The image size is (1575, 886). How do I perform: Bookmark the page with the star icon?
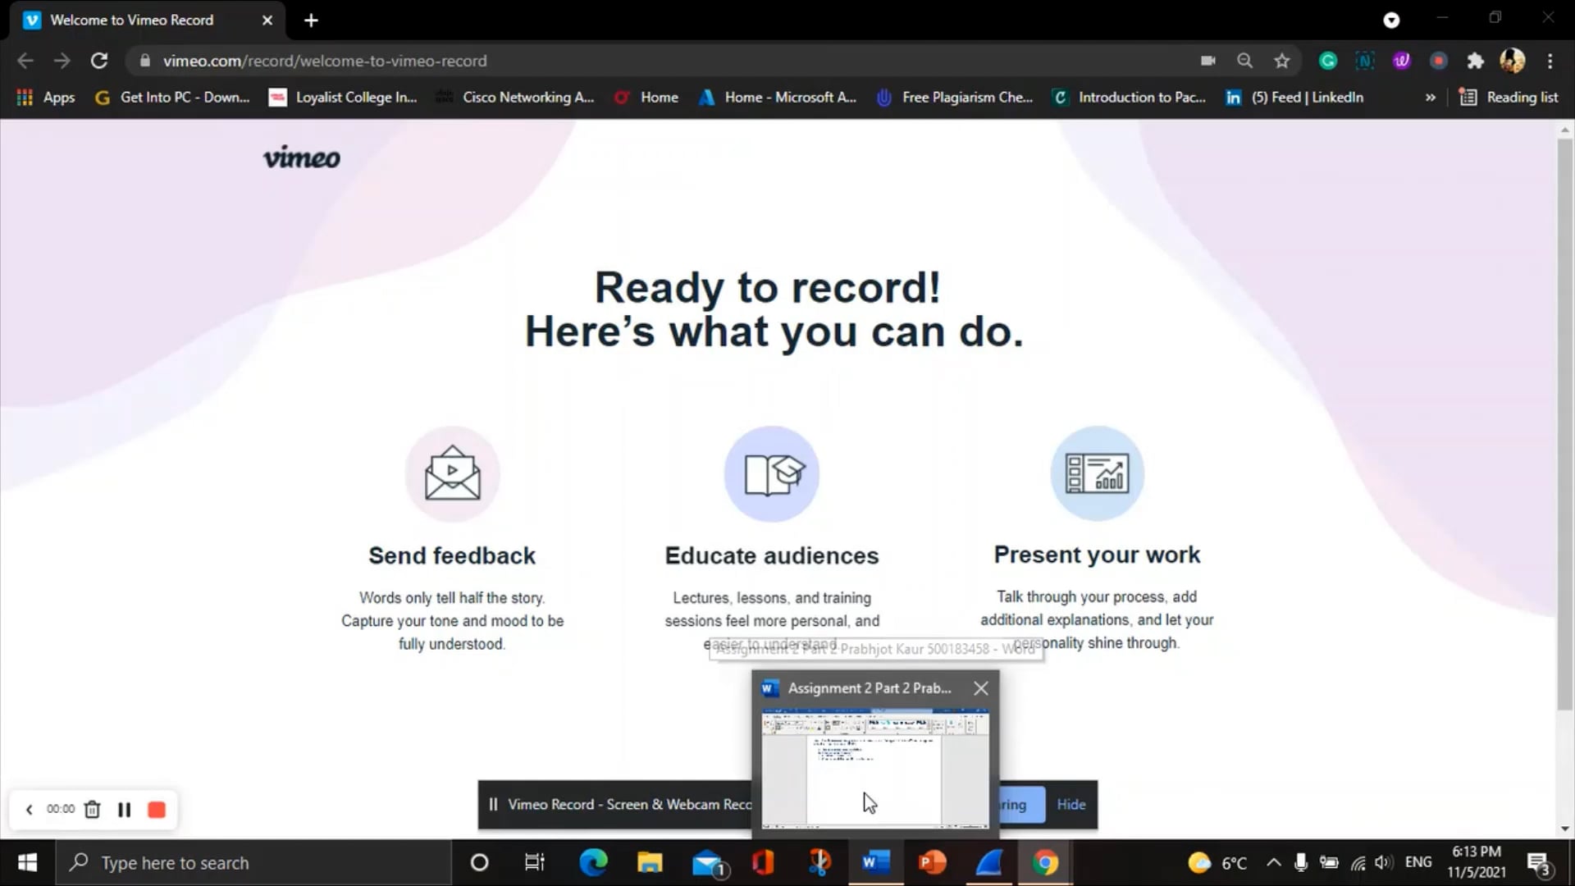point(1282,60)
